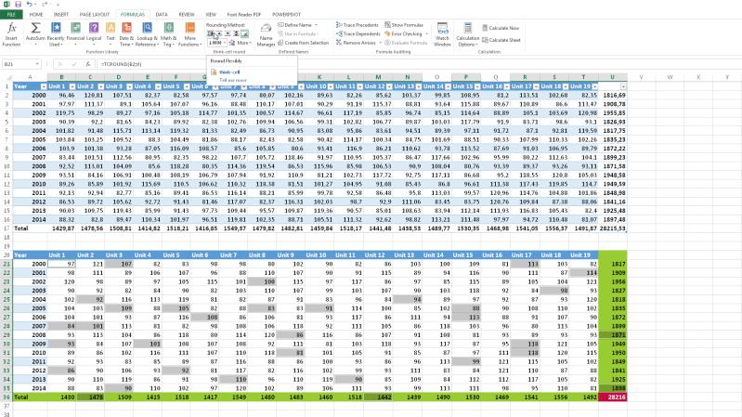Switch to the REVIEW tab

click(187, 15)
